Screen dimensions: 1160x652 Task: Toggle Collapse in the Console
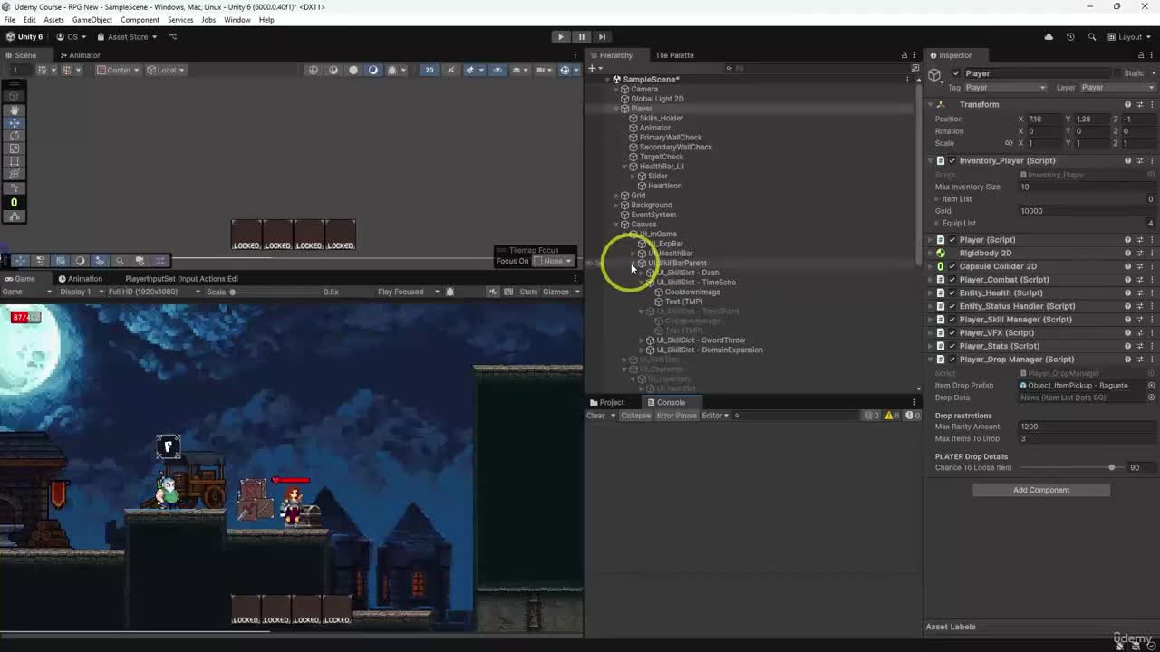[635, 416]
